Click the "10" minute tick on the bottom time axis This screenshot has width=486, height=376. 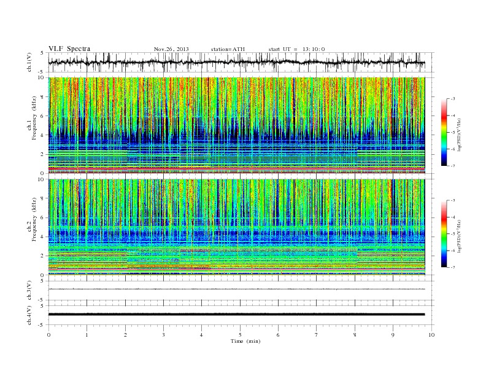point(431,335)
